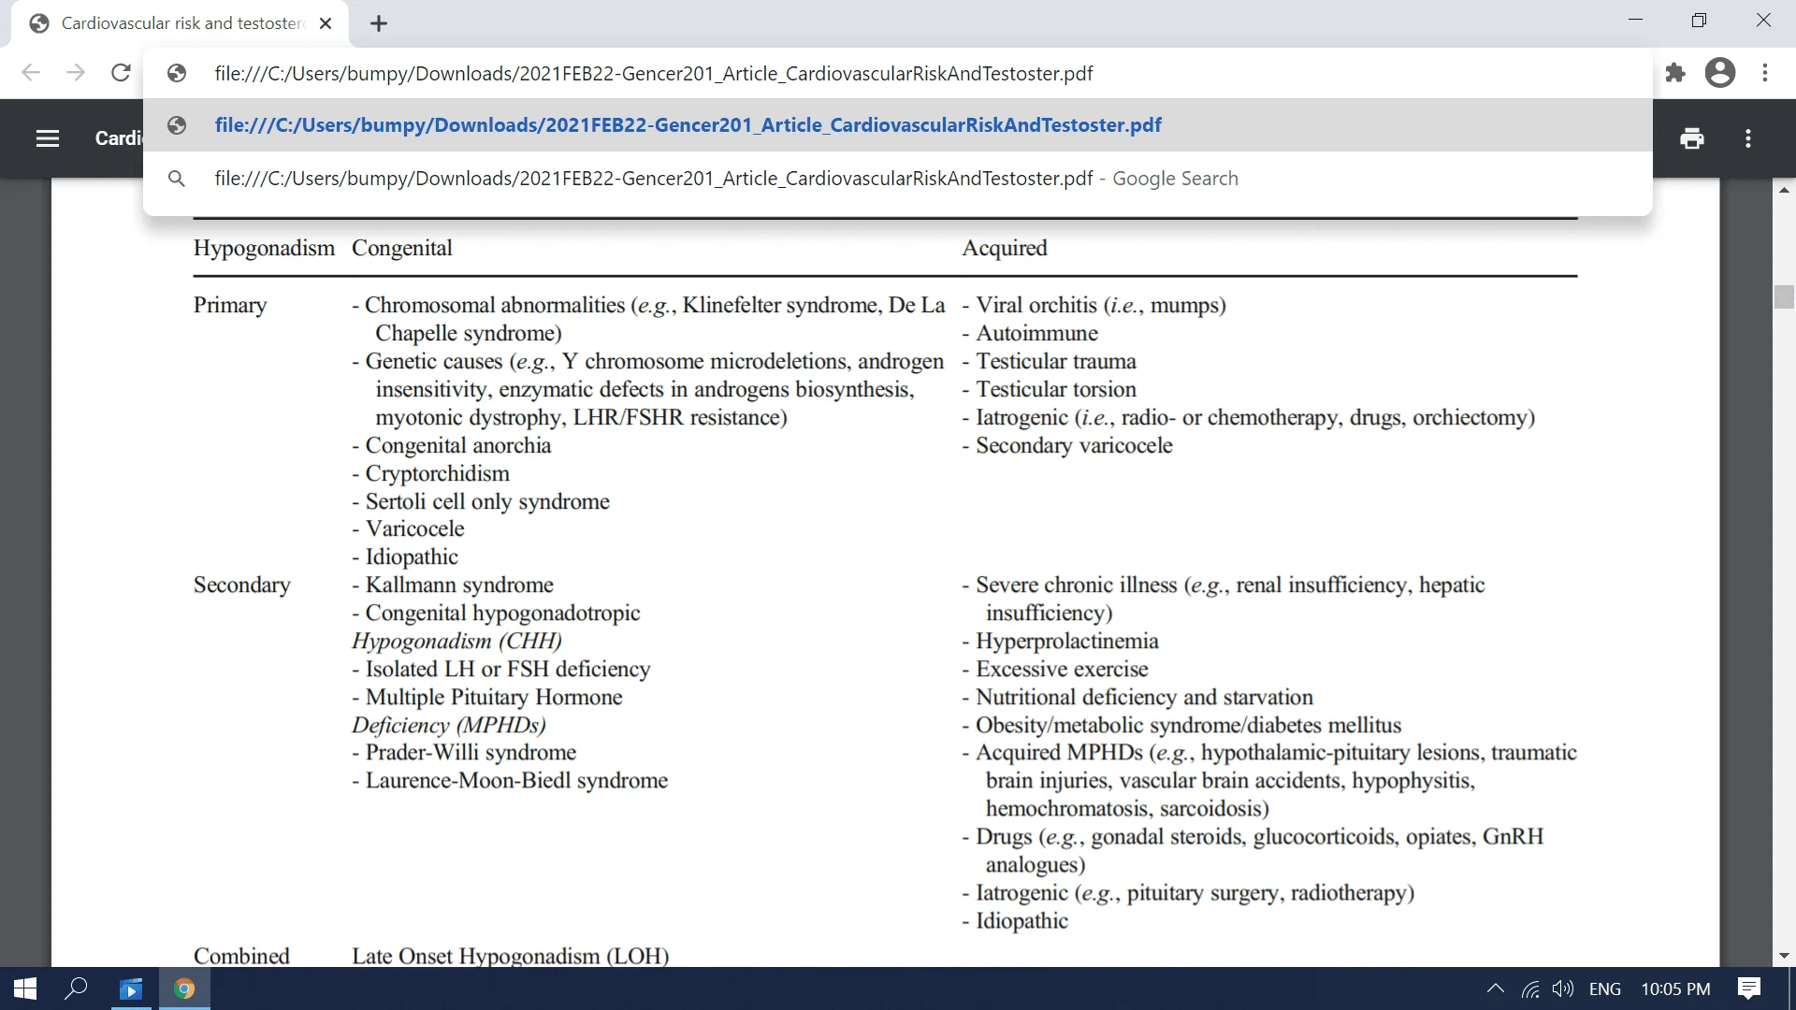Click the browser back navigation arrow
1796x1010 pixels.
tap(30, 73)
